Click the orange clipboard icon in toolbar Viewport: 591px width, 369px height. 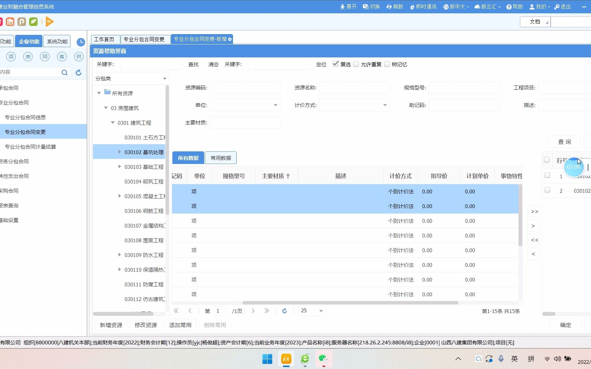(10, 22)
